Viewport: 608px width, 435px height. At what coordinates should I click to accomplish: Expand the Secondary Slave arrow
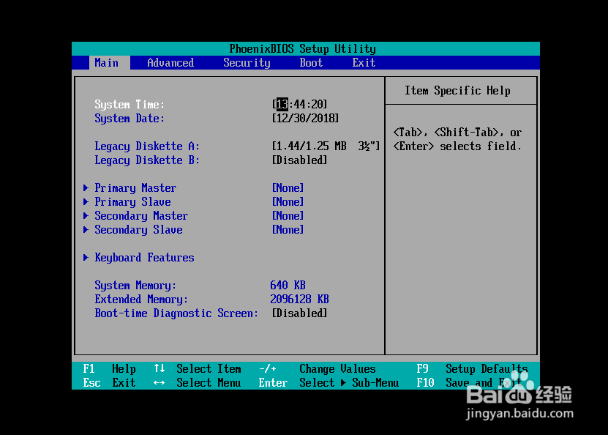86,230
